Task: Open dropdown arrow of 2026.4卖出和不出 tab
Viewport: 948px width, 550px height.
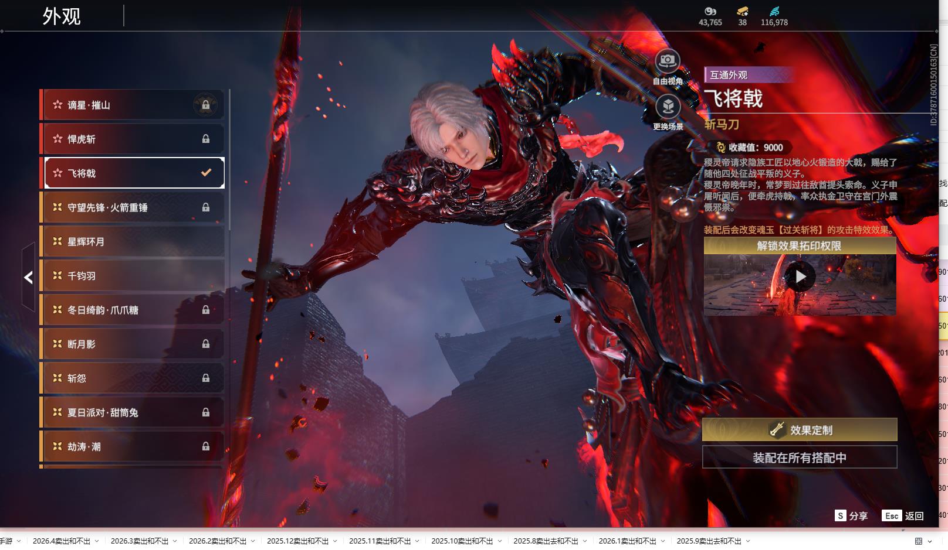Action: click(97, 541)
